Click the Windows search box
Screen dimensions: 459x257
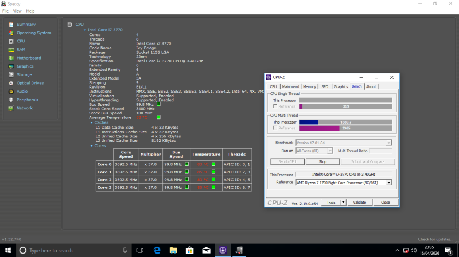pyautogui.click(x=73, y=250)
